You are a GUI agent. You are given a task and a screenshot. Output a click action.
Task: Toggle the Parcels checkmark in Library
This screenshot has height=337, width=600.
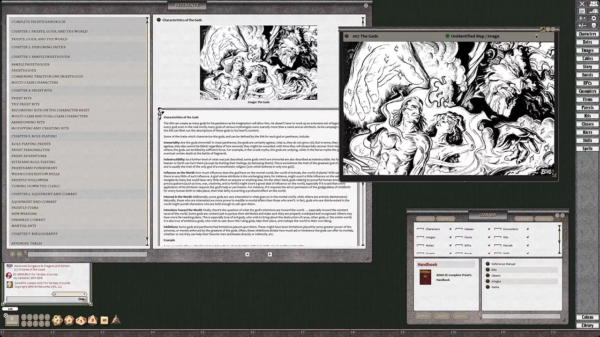click(x=528, y=245)
